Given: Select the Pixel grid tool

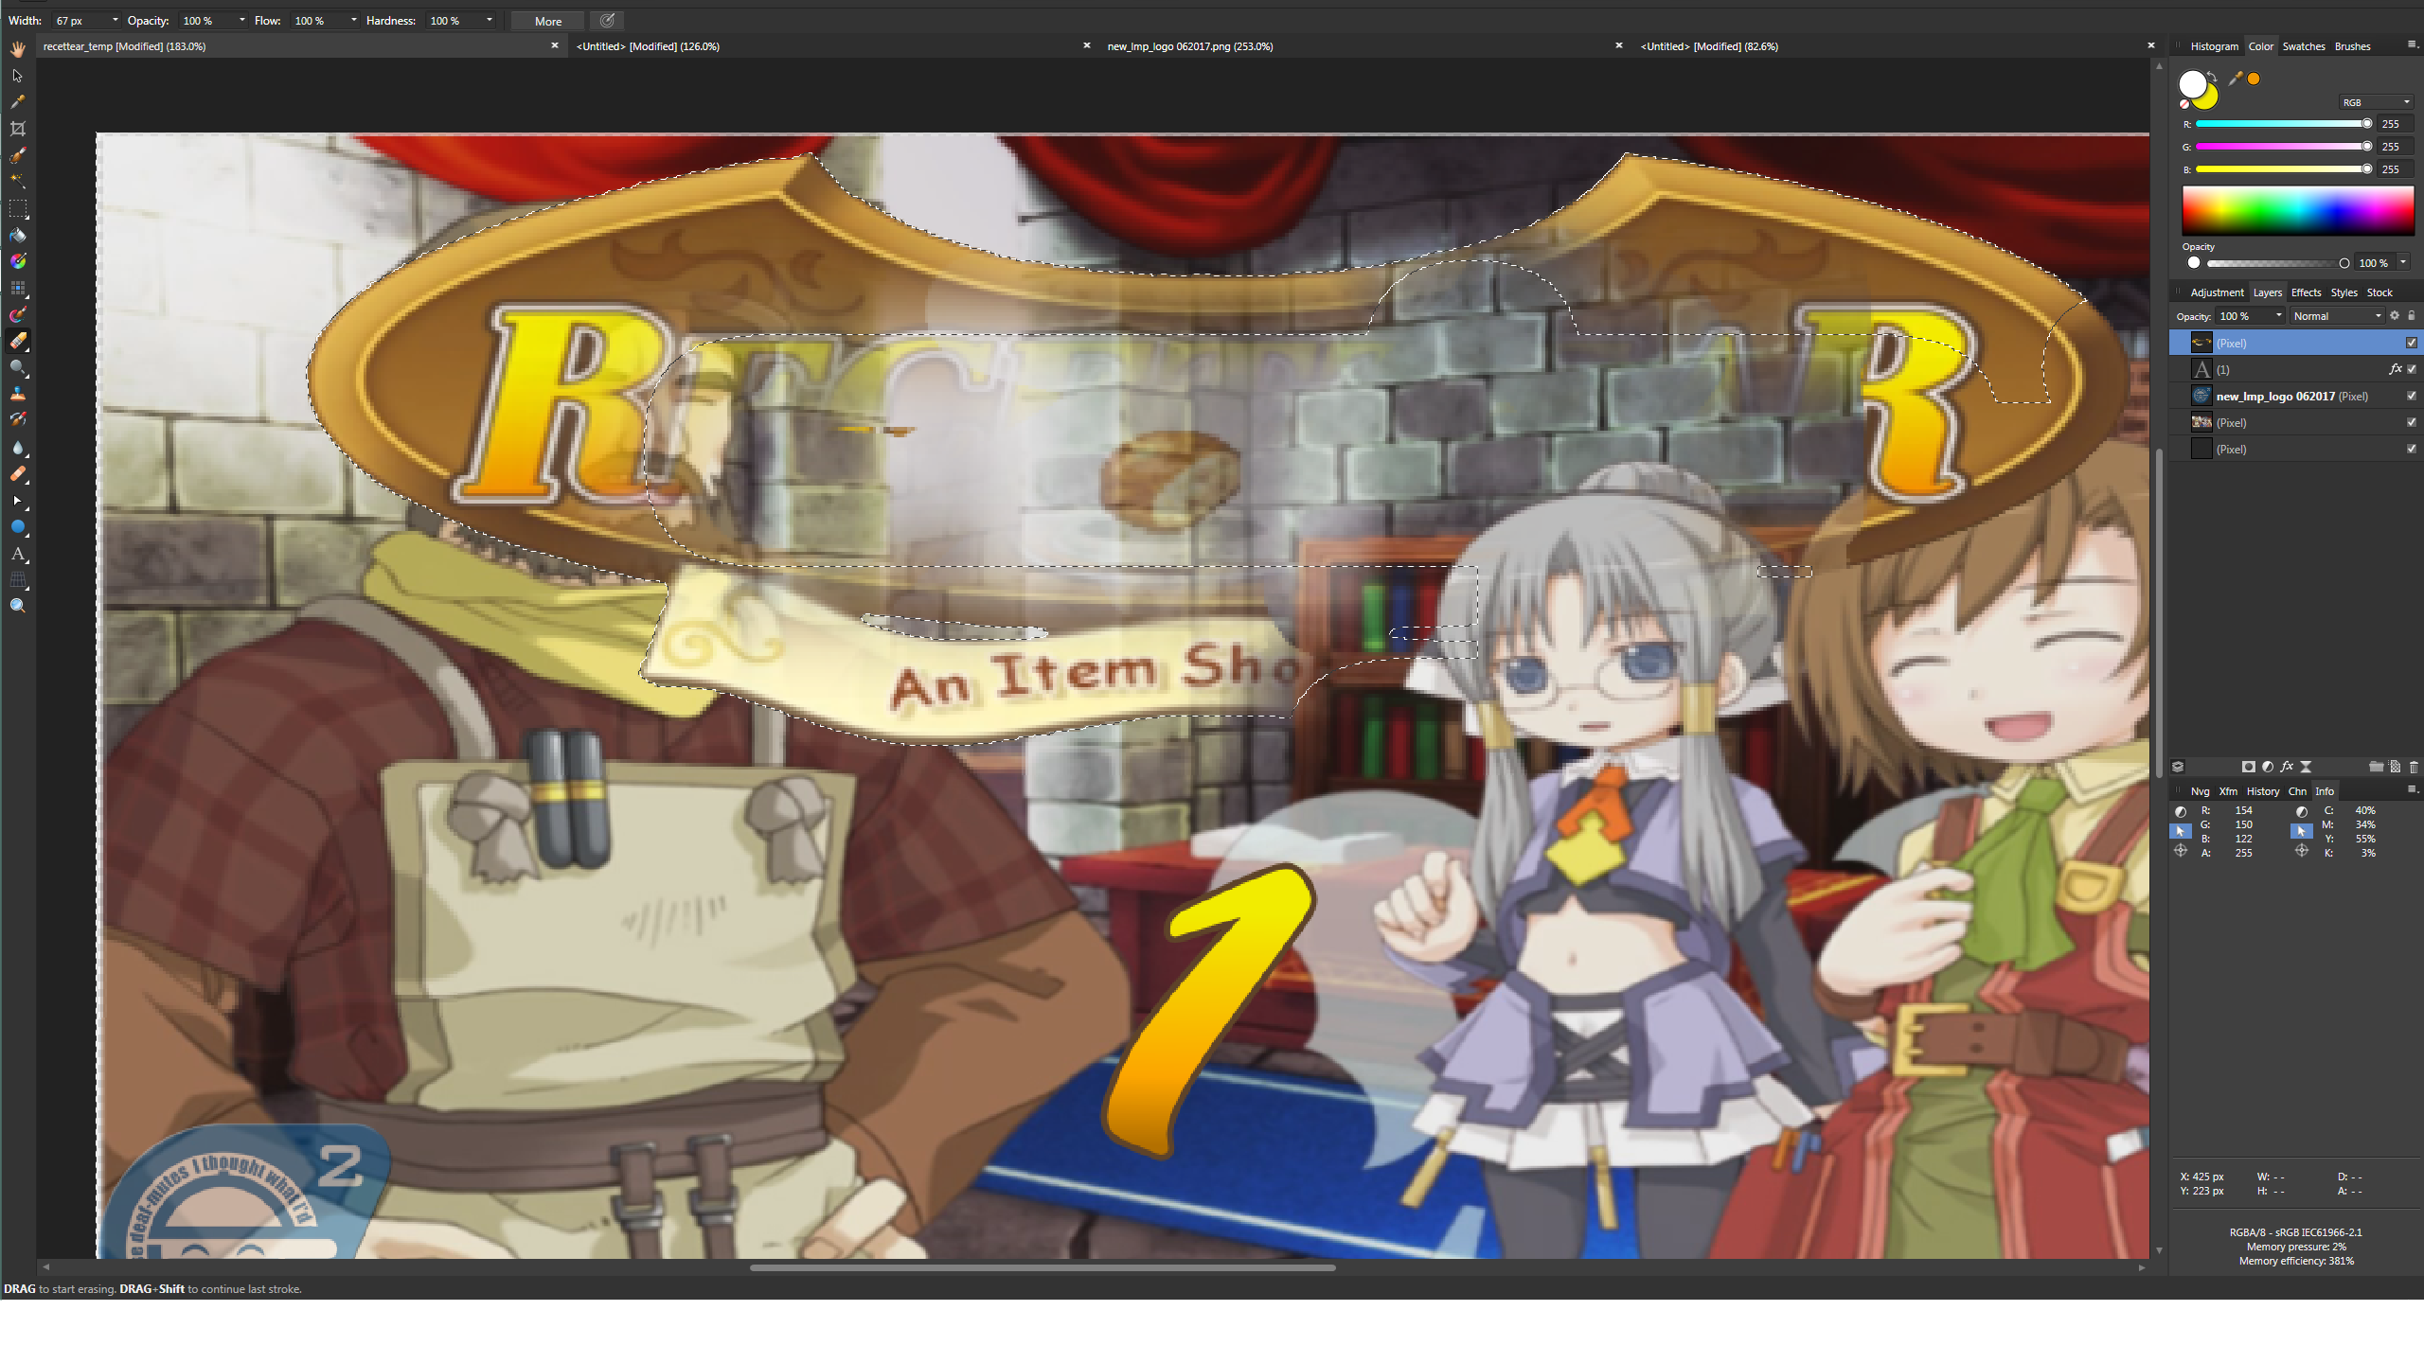Looking at the screenshot, I should click(18, 288).
